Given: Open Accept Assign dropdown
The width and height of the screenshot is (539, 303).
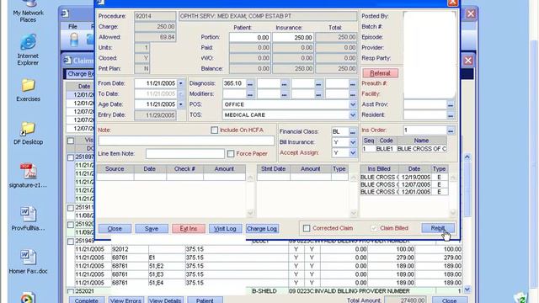Looking at the screenshot, I should 352,153.
